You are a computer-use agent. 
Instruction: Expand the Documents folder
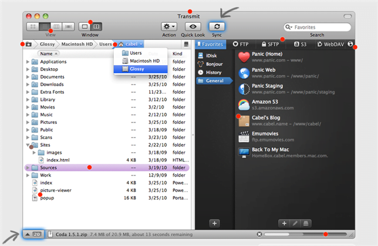coord(28,77)
